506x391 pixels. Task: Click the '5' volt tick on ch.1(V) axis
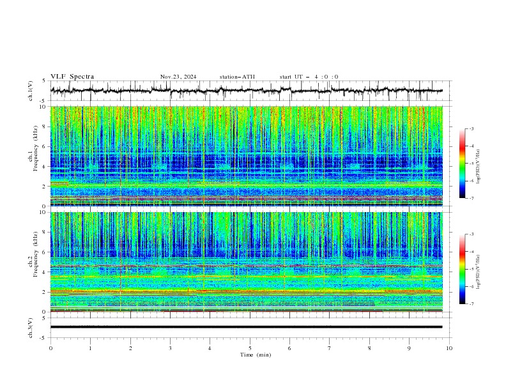[44, 80]
